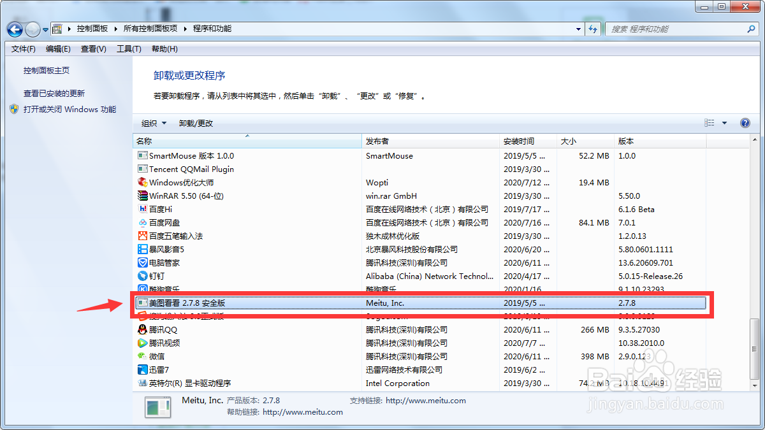Click publisher 独木成林优化版
765x430 pixels.
point(393,236)
